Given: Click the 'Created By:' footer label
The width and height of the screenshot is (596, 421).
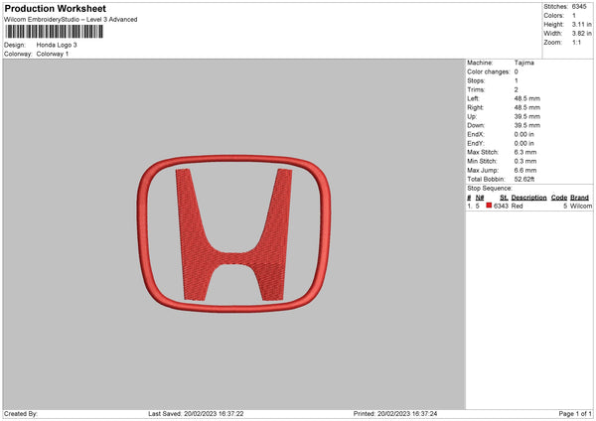Looking at the screenshot, I should pos(21,414).
